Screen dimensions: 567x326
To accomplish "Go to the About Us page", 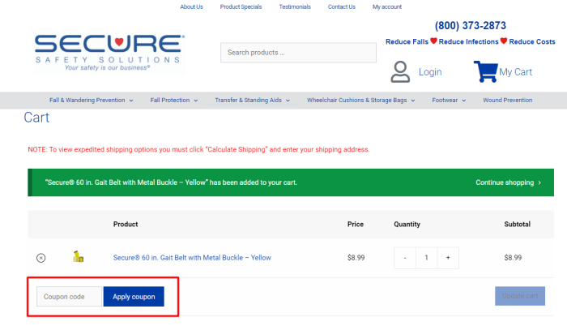I will tap(191, 6).
